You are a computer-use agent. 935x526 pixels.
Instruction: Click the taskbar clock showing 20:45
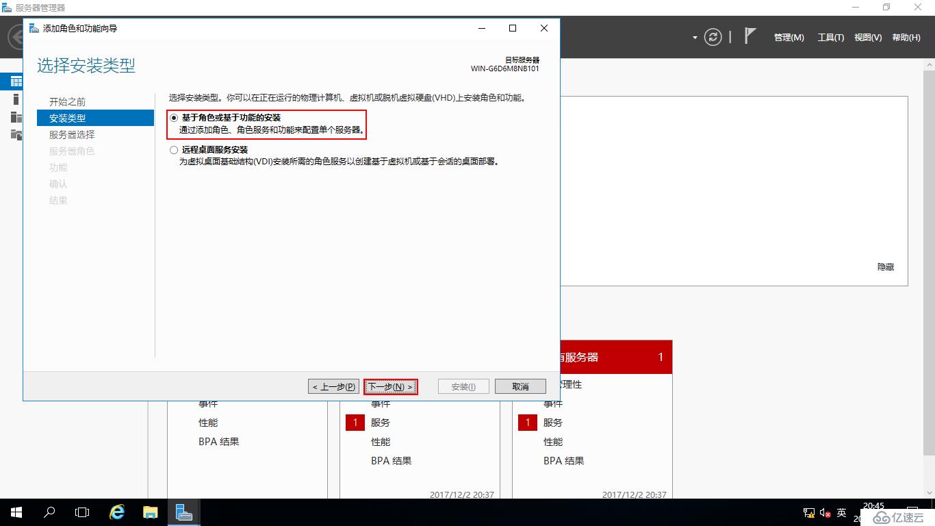coord(874,506)
